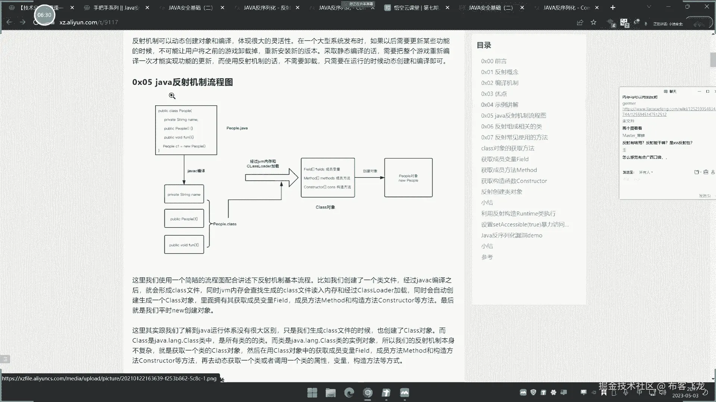Open File Explorer from the taskbar

pyautogui.click(x=330, y=393)
